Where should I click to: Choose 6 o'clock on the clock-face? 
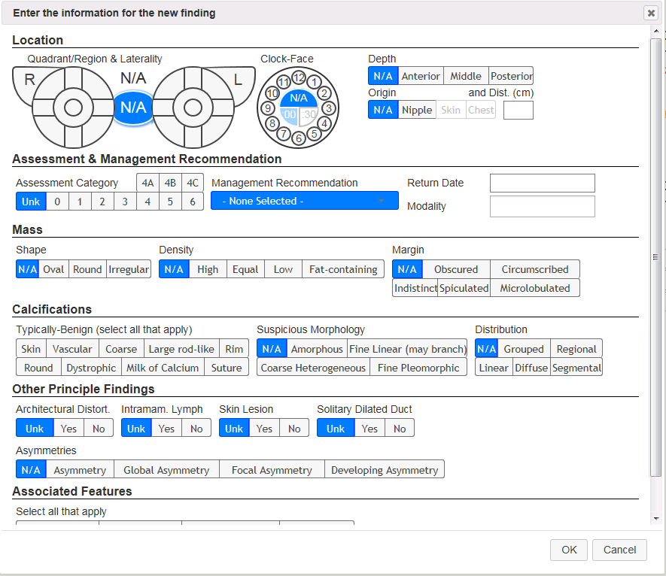(299, 138)
